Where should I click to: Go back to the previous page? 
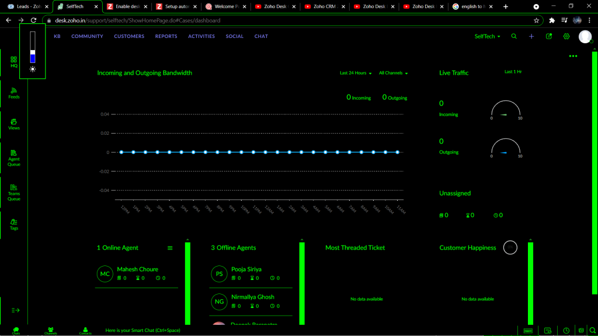tap(8, 20)
